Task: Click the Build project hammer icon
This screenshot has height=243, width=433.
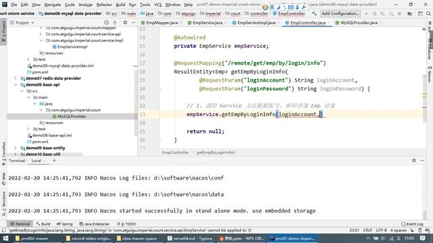Action: [x=314, y=13]
